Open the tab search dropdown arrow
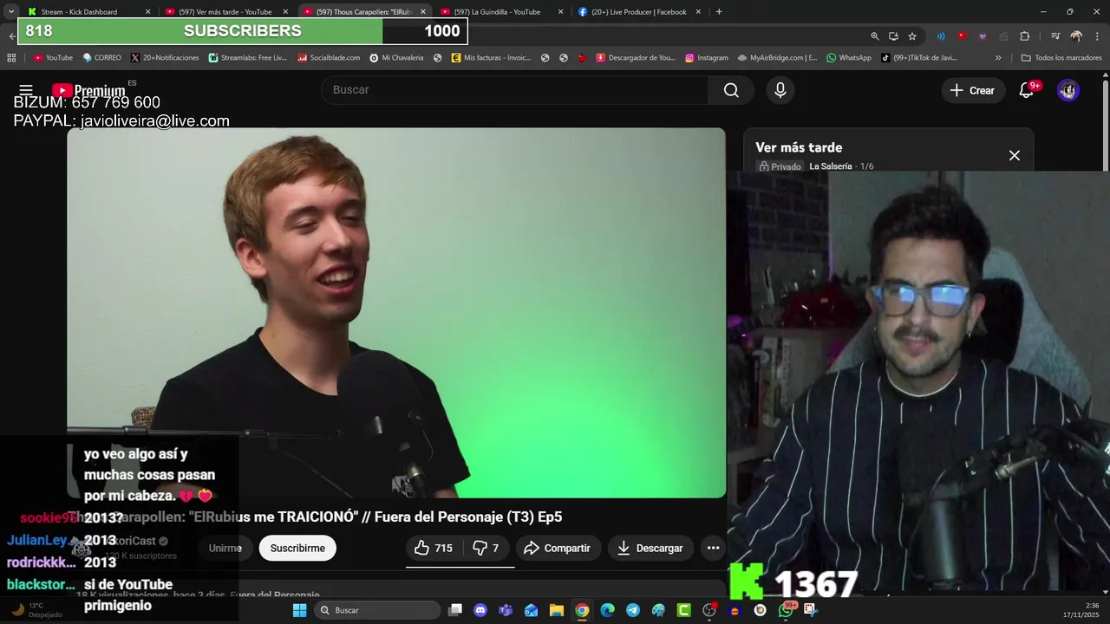 (x=10, y=12)
